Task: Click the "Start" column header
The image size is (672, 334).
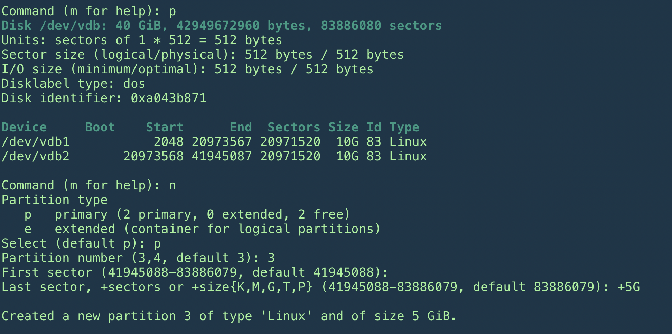Action: click(x=165, y=127)
